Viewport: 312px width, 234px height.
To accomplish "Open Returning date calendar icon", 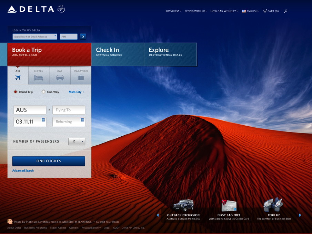I will (82, 120).
